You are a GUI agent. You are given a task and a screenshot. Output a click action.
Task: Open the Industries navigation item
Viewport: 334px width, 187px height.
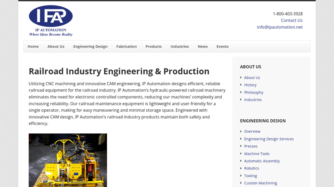[180, 47]
